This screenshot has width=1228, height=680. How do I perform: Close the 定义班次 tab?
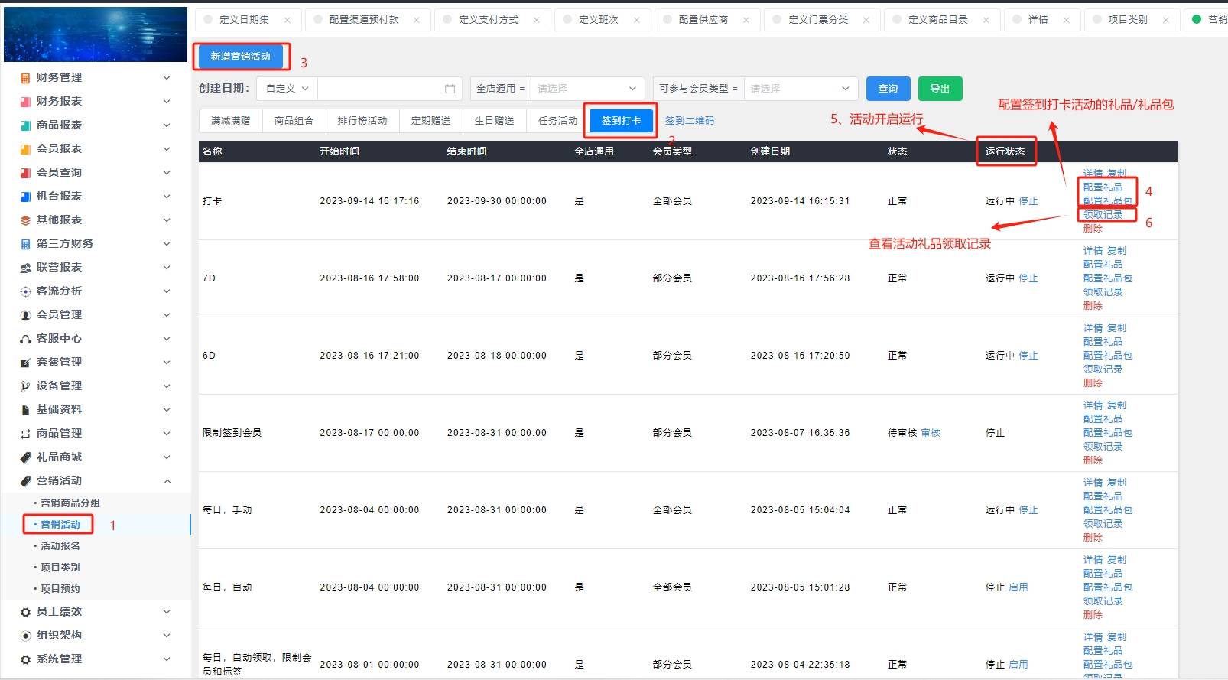click(637, 20)
